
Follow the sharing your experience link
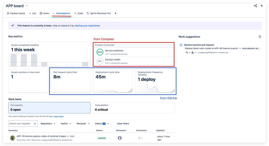pyautogui.click(x=87, y=26)
